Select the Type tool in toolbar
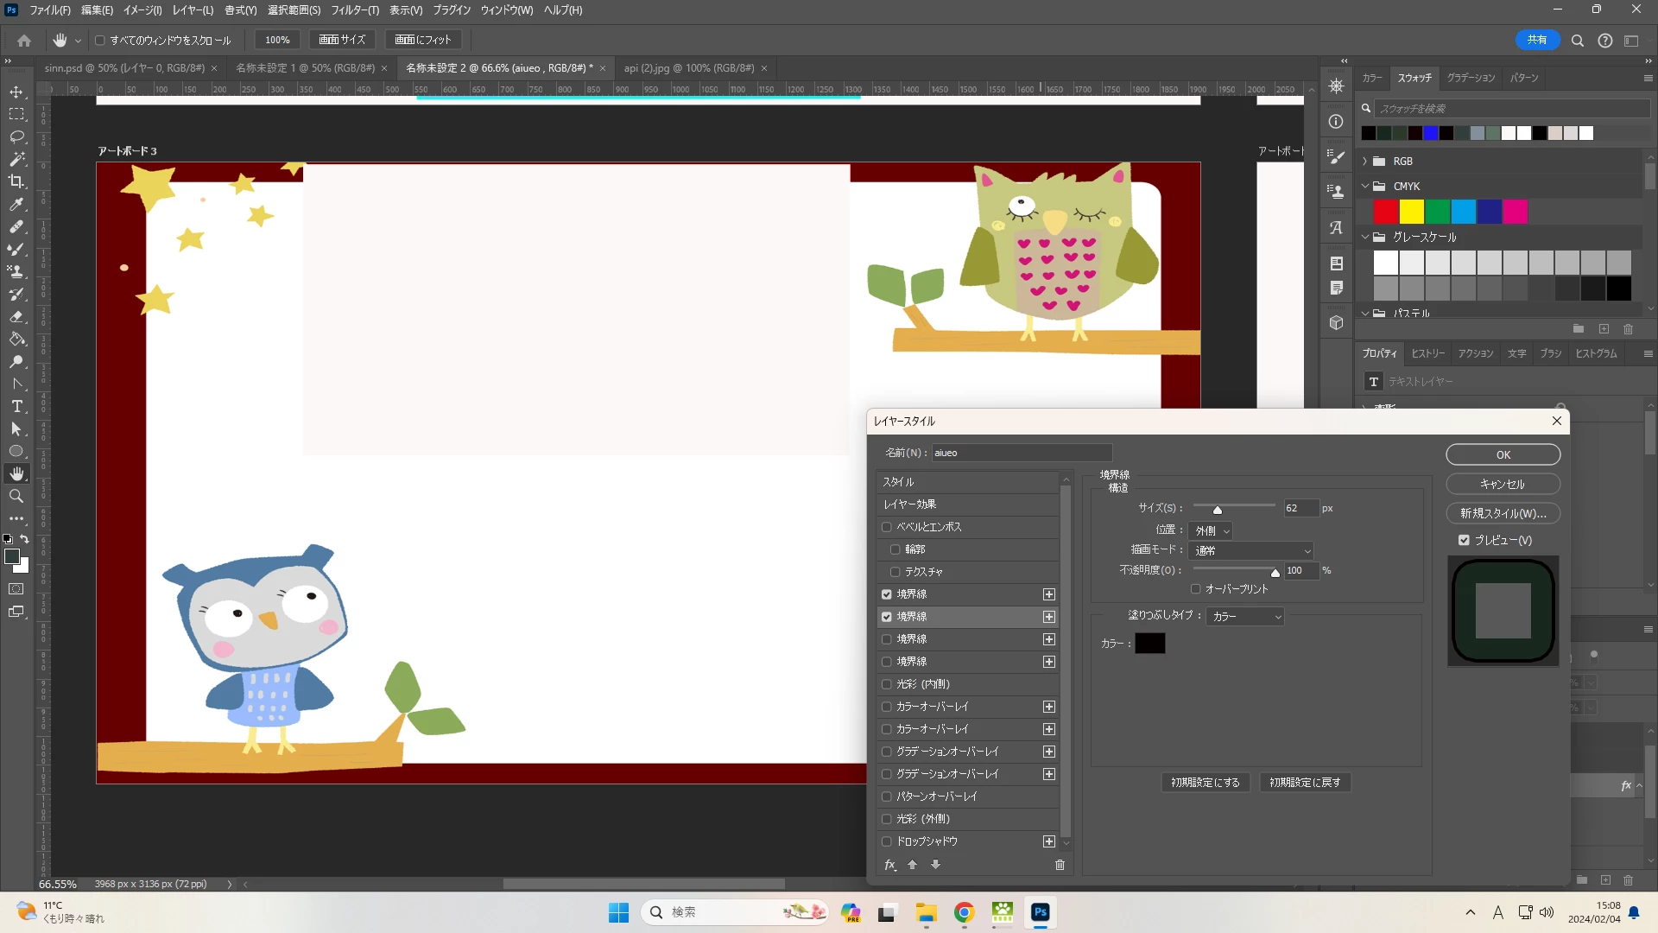Image resolution: width=1658 pixels, height=933 pixels. (x=16, y=406)
